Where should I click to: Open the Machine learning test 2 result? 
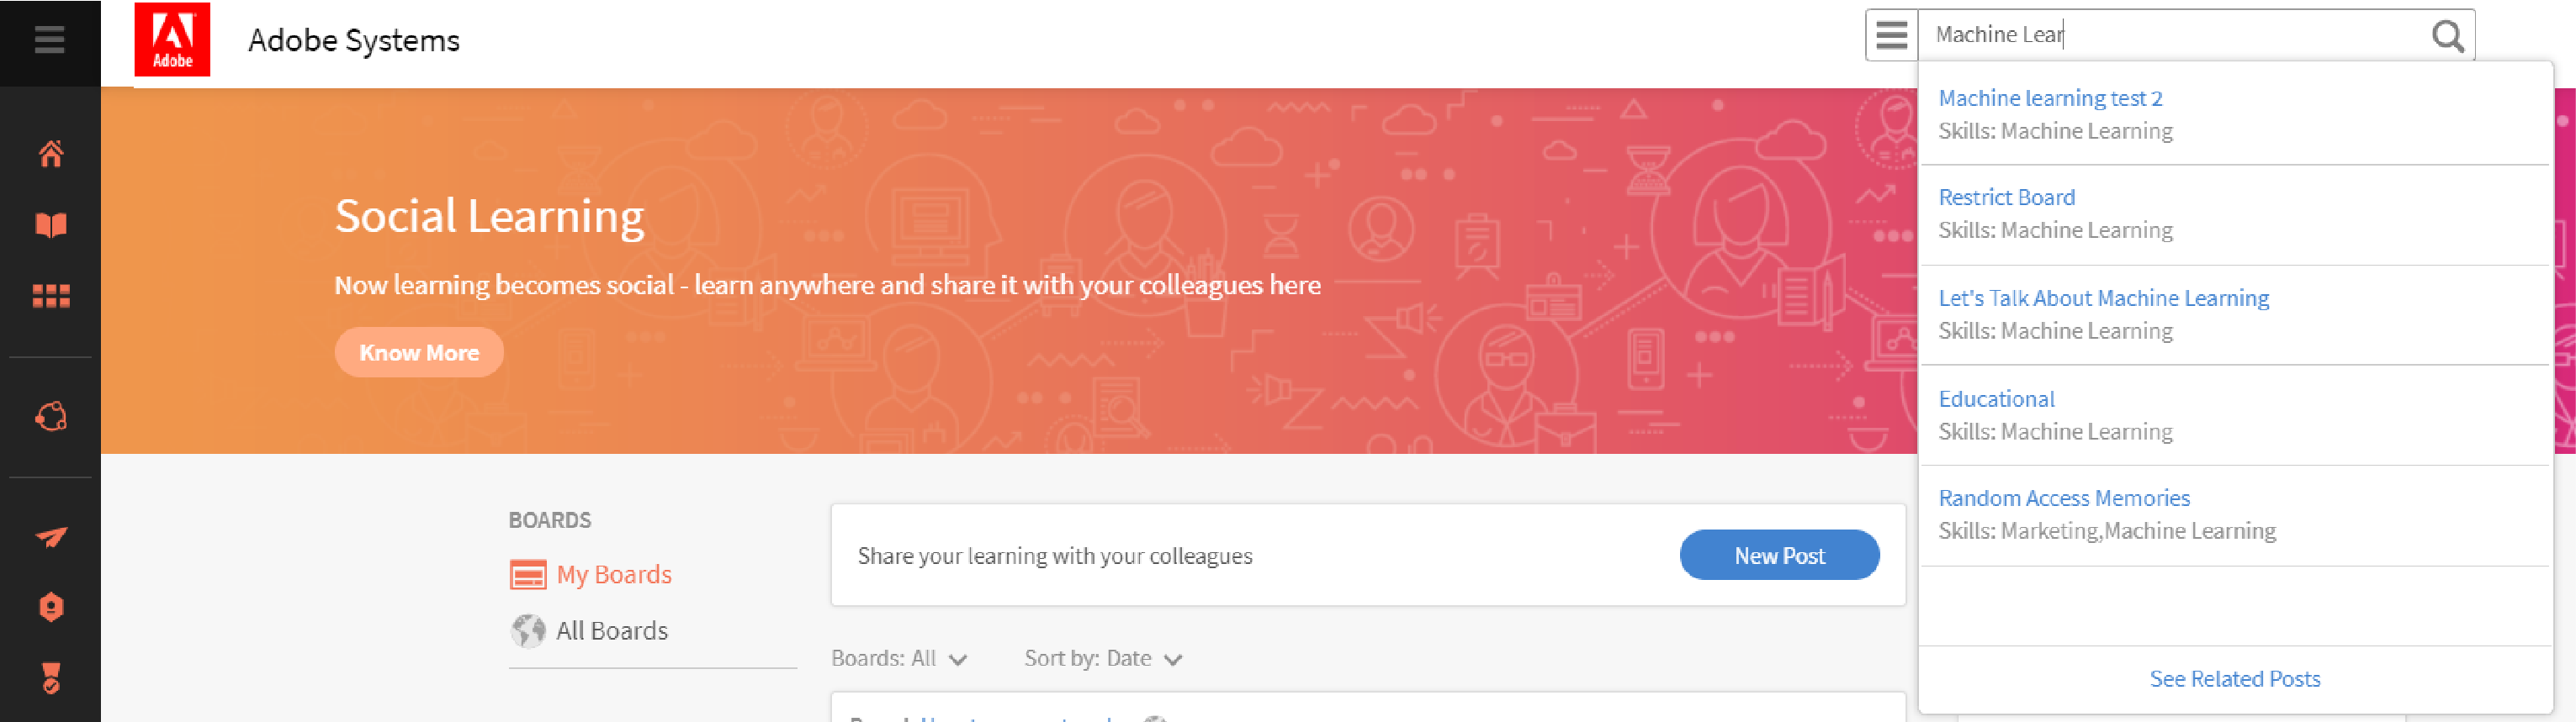2050,97
